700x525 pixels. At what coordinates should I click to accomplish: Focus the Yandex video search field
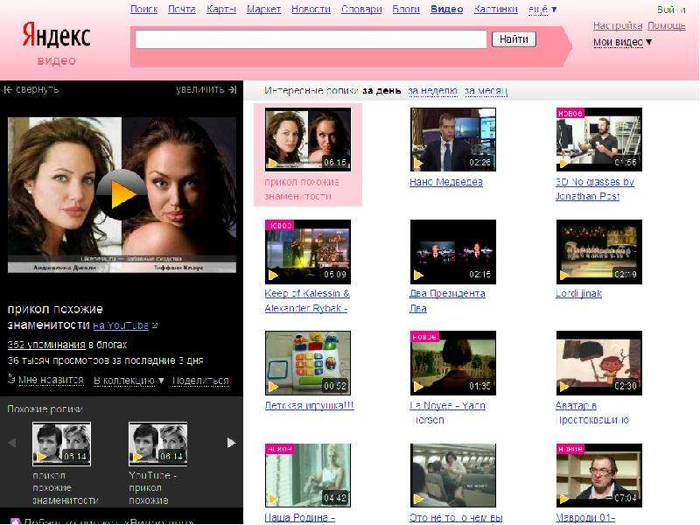pyautogui.click(x=311, y=39)
